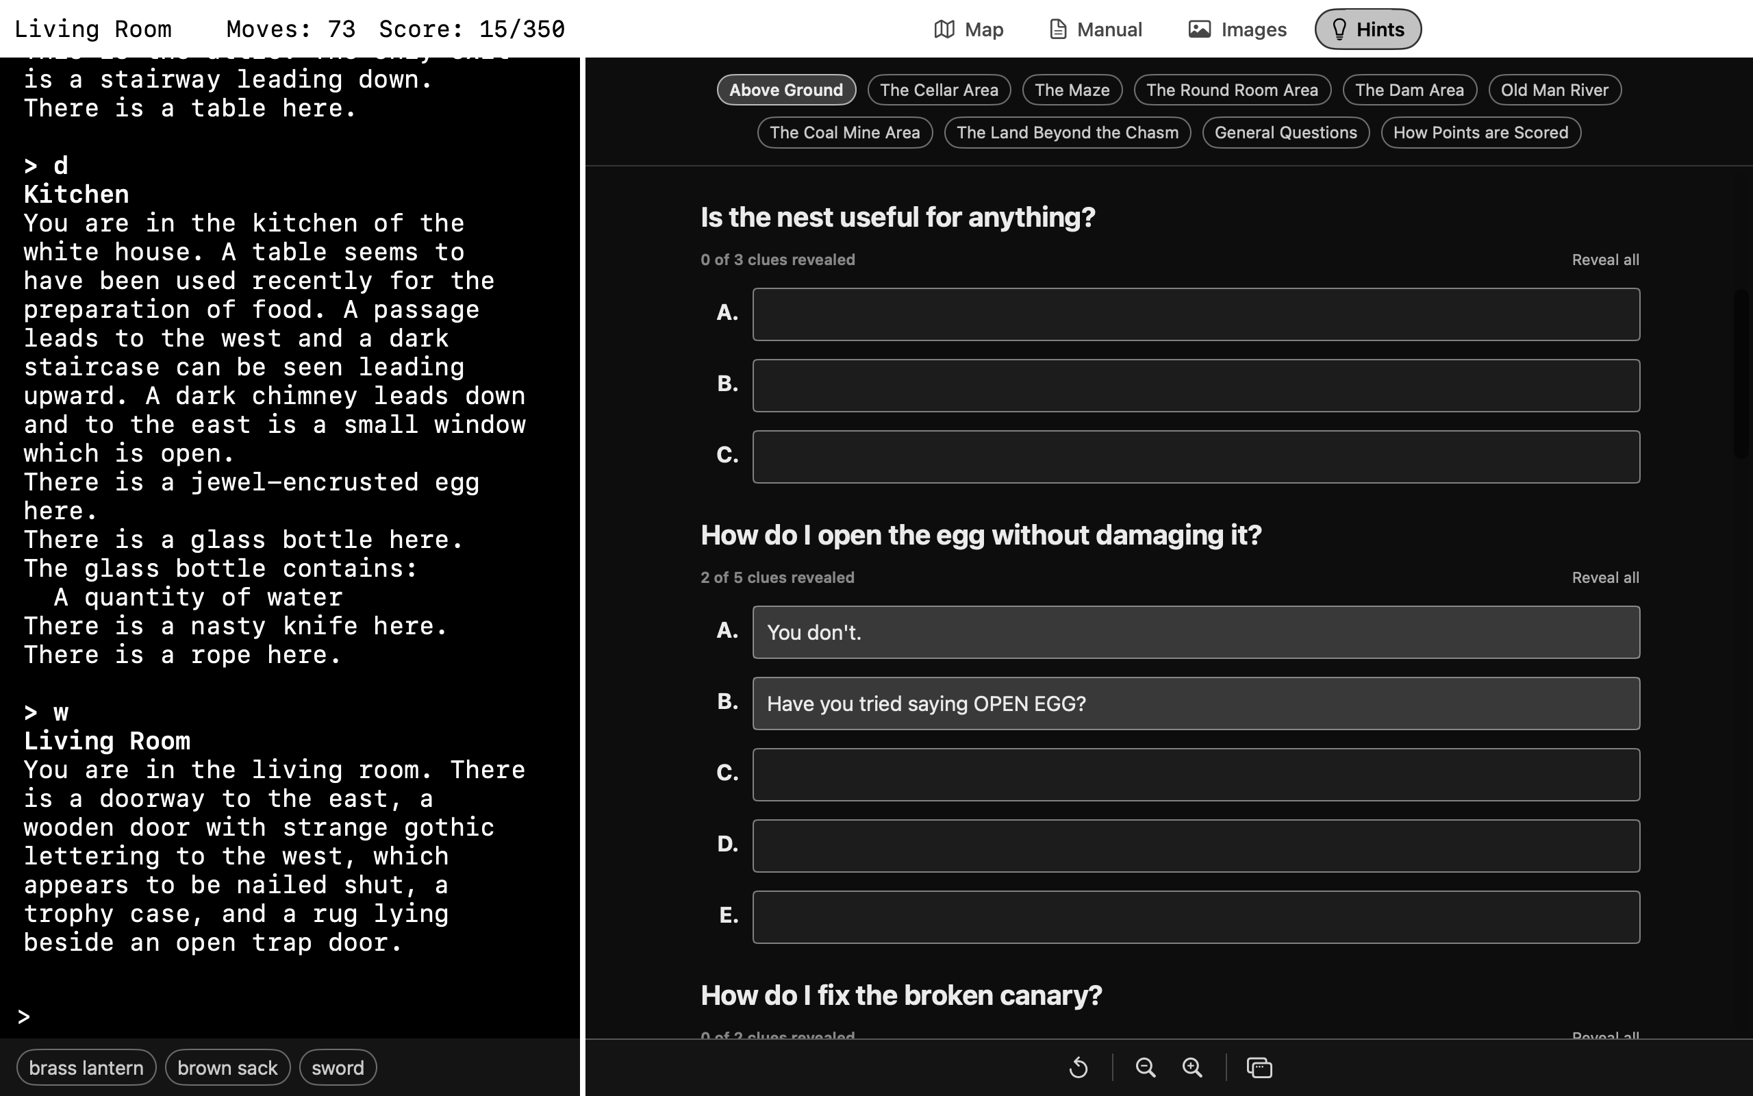This screenshot has height=1096, width=1753.
Task: Click the brown sack inventory chip
Action: coord(227,1068)
